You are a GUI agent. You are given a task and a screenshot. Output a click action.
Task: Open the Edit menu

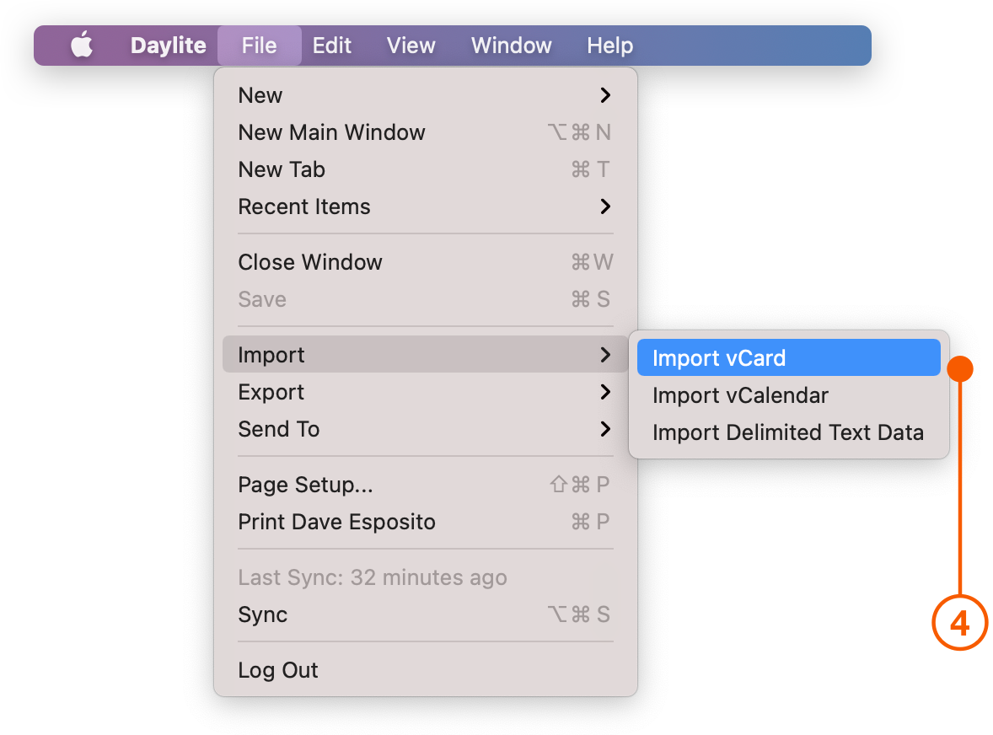point(332,46)
